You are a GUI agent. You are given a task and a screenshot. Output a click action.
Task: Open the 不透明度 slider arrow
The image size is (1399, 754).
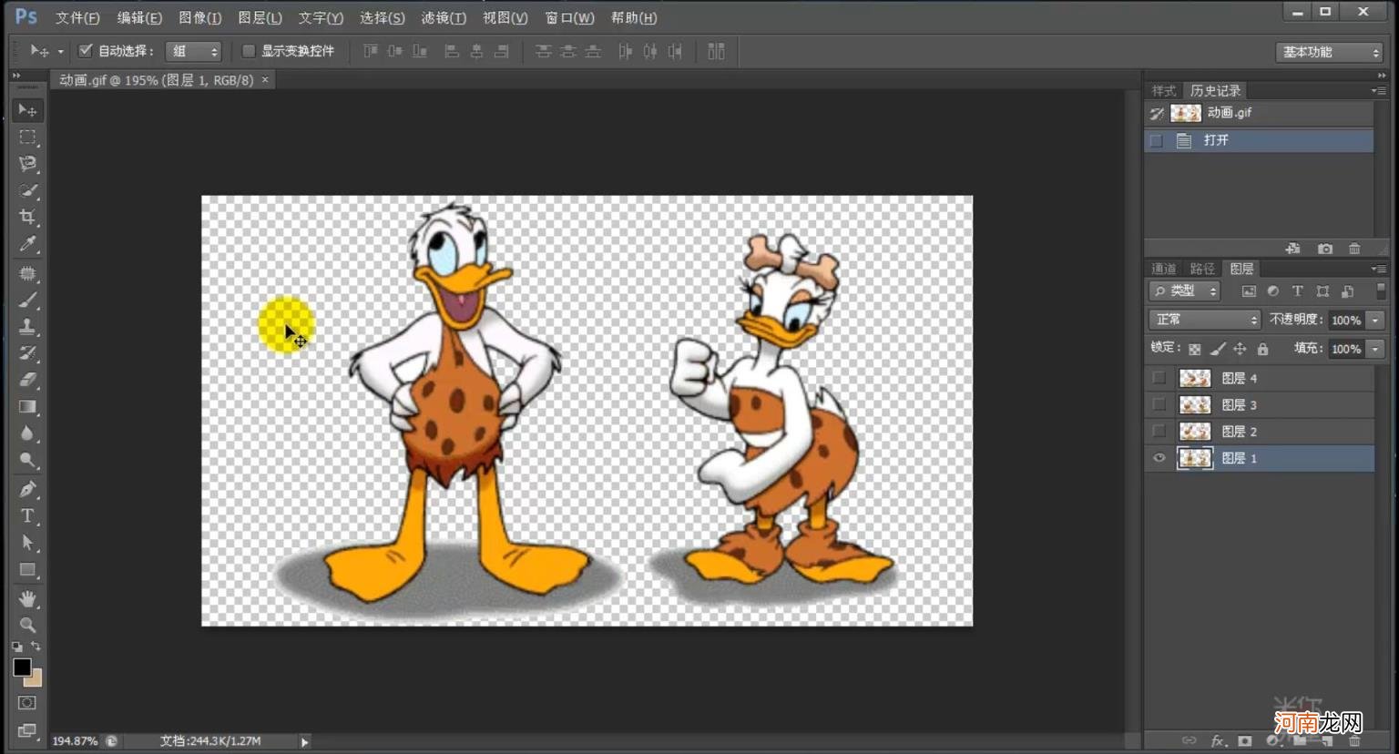(1375, 321)
